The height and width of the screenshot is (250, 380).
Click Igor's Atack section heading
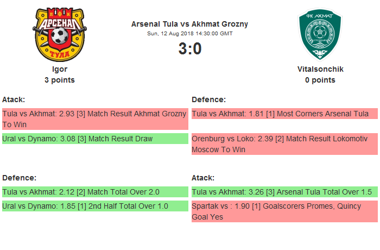click(14, 99)
